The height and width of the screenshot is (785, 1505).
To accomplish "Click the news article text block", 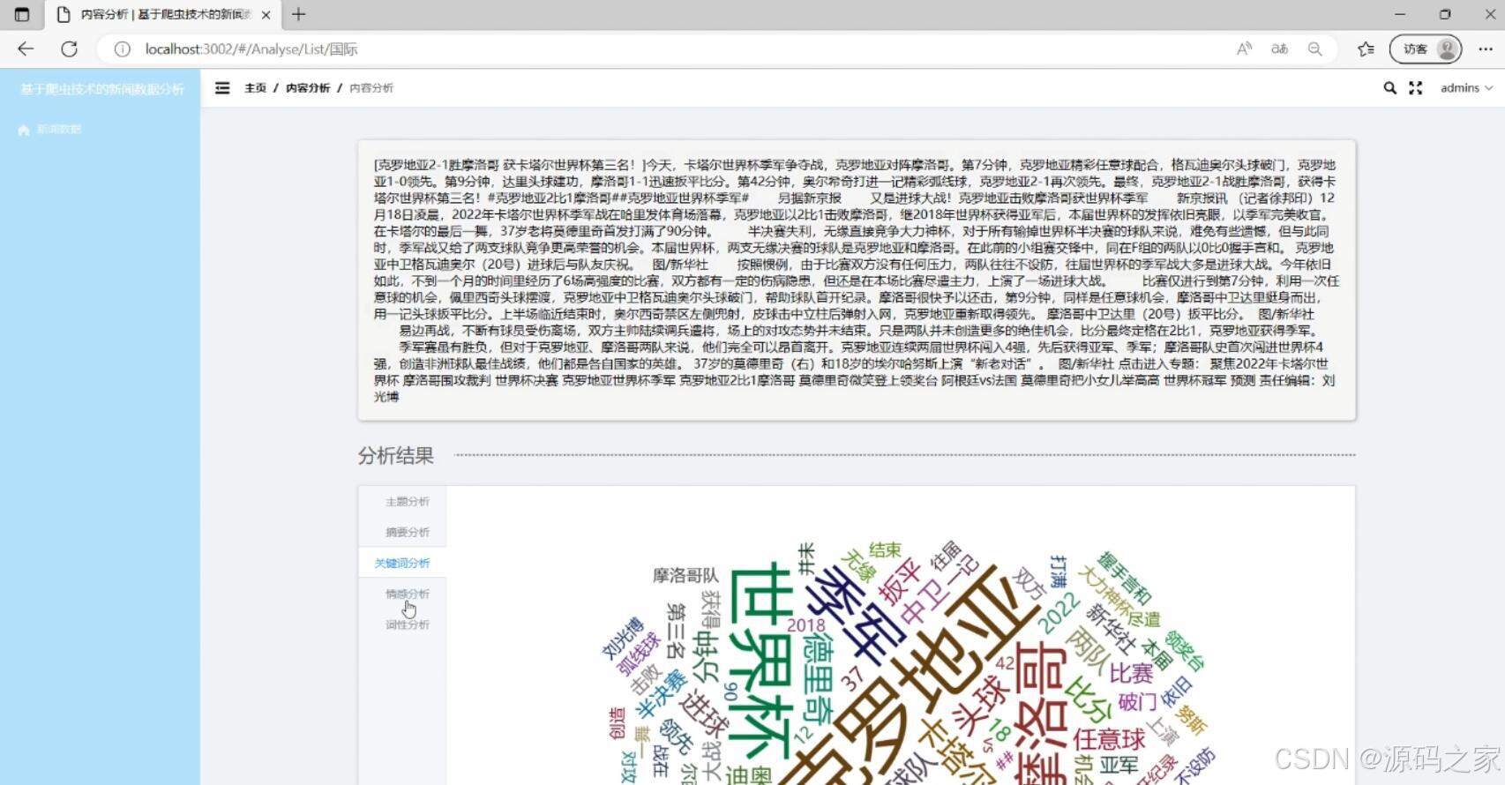I will 857,280.
